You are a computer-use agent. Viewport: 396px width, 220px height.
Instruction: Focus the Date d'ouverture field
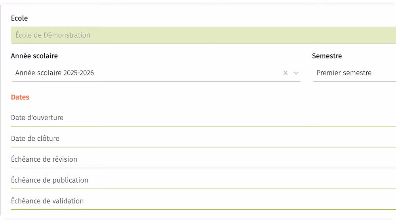coord(204,118)
